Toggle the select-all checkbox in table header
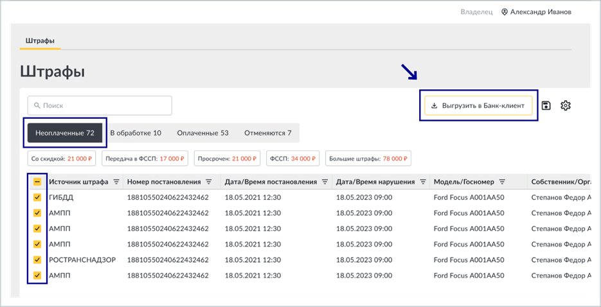 click(37, 182)
